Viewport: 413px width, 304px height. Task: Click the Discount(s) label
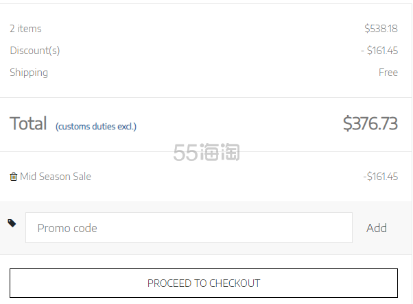coord(35,51)
